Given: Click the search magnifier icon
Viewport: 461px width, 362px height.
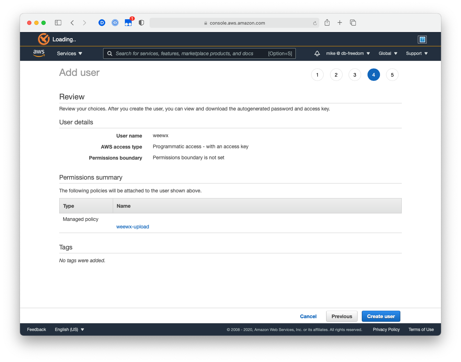Looking at the screenshot, I should [x=110, y=53].
